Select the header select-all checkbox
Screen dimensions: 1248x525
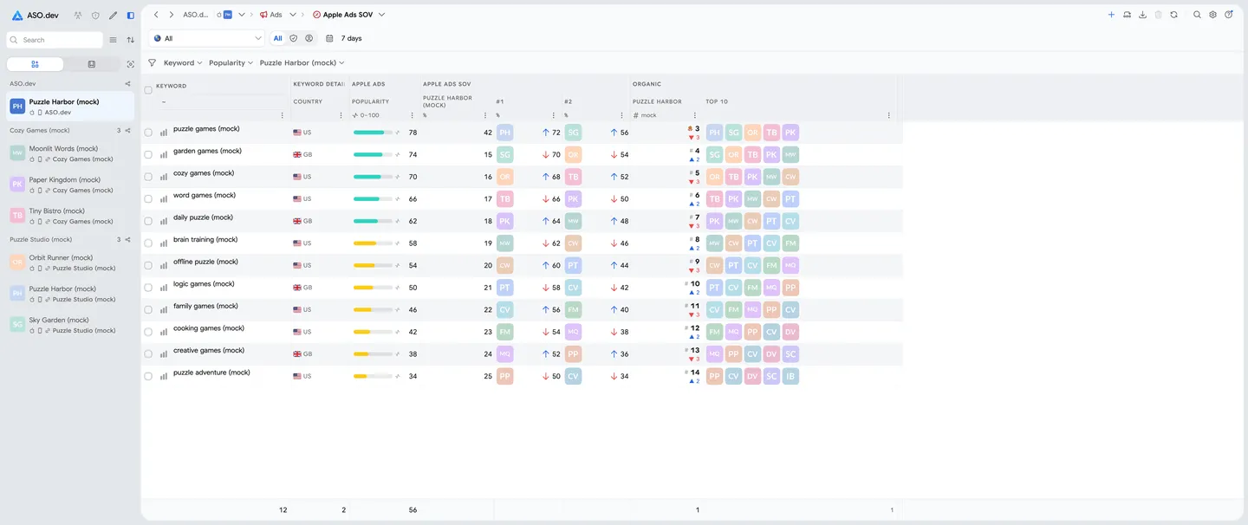[148, 90]
